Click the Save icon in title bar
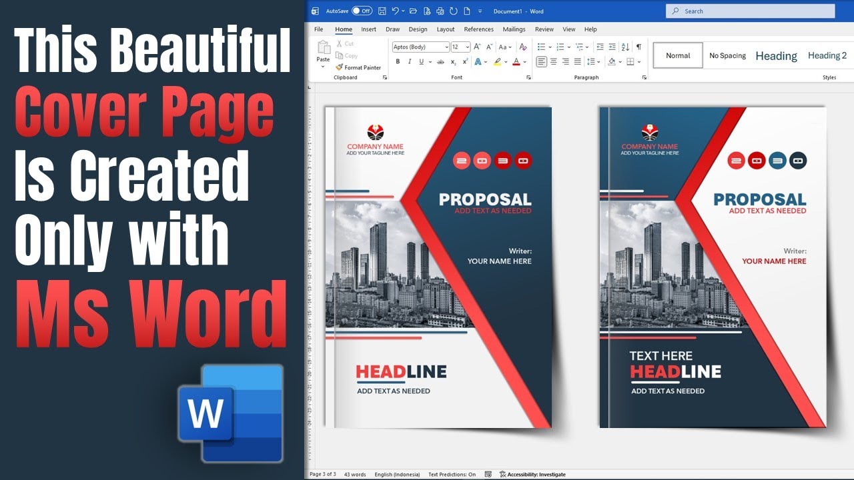The height and width of the screenshot is (480, 854). [382, 11]
